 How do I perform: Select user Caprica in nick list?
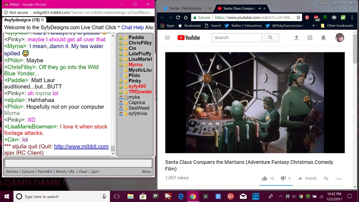click(x=136, y=103)
